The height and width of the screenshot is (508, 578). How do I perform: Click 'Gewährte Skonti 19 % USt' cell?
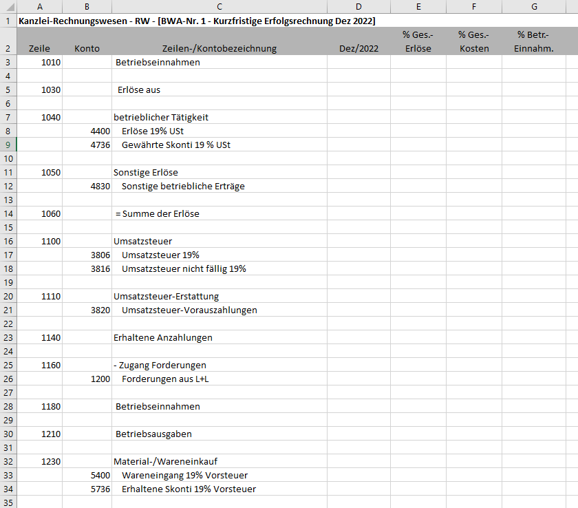[x=220, y=145]
